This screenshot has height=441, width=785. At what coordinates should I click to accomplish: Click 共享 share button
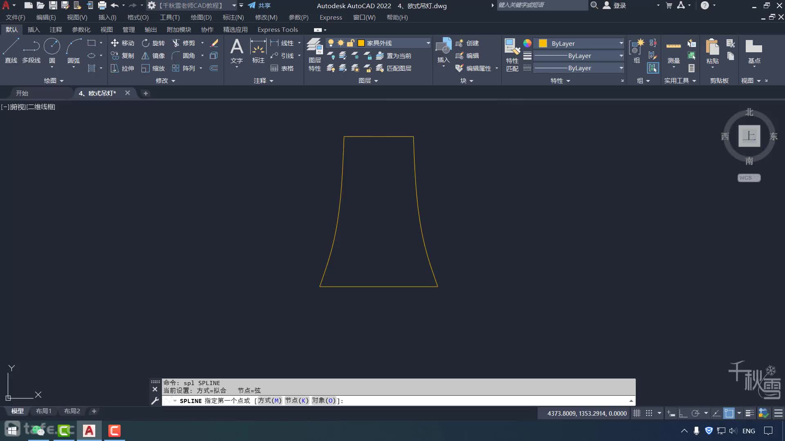[259, 5]
